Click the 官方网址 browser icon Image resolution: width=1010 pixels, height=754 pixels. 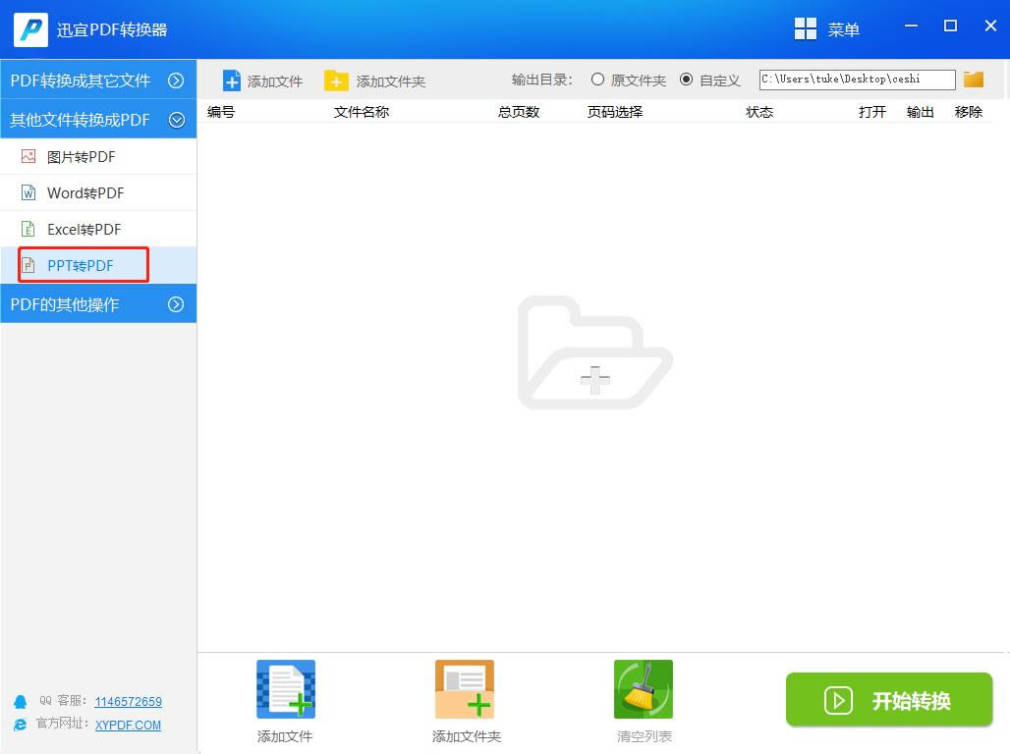pyautogui.click(x=21, y=725)
